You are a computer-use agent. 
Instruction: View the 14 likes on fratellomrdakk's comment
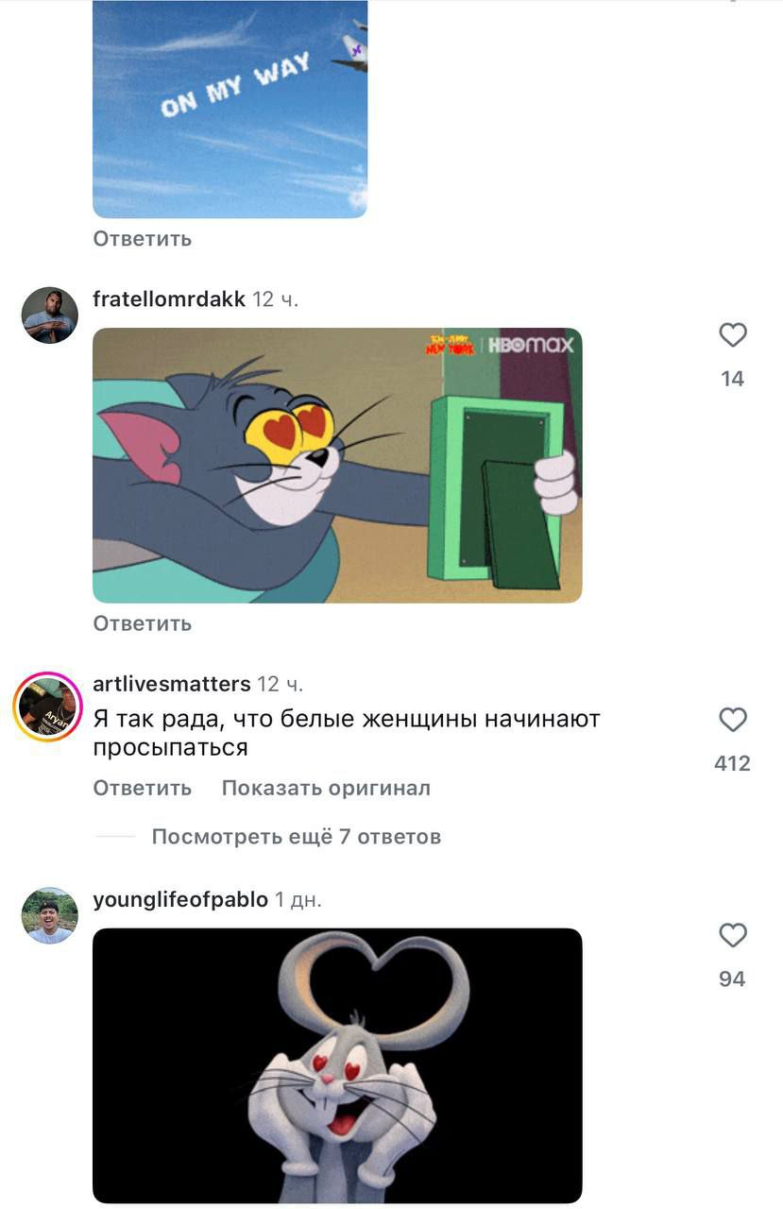[x=733, y=379]
